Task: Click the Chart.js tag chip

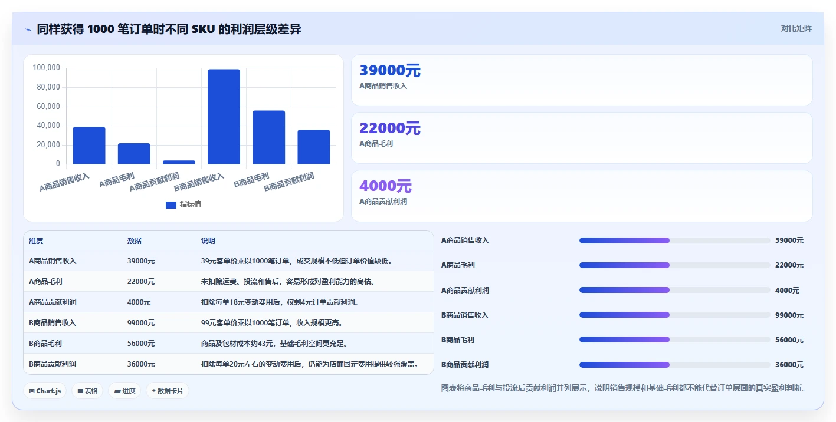Action: (45, 391)
